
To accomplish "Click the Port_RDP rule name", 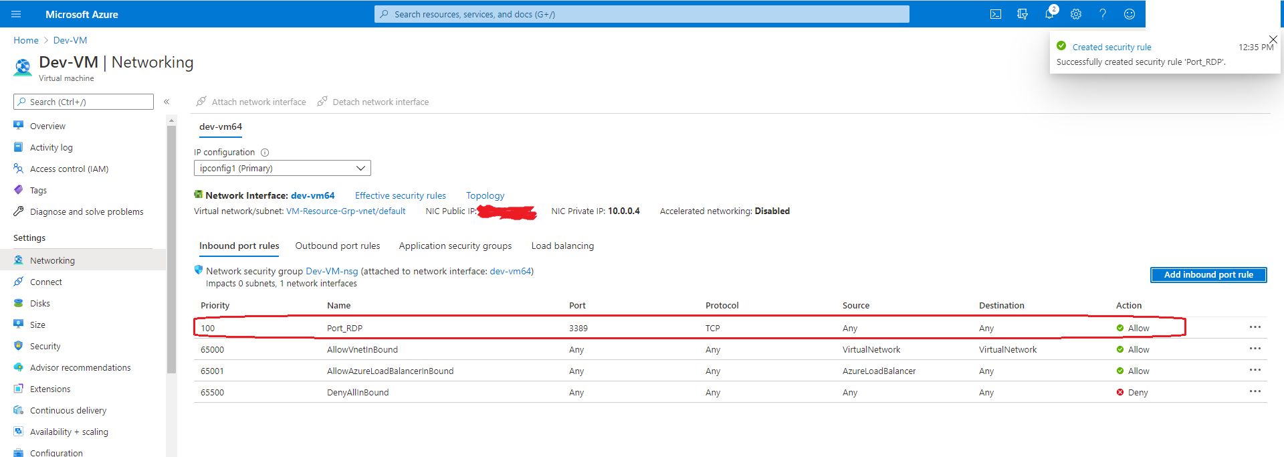I will pyautogui.click(x=344, y=328).
